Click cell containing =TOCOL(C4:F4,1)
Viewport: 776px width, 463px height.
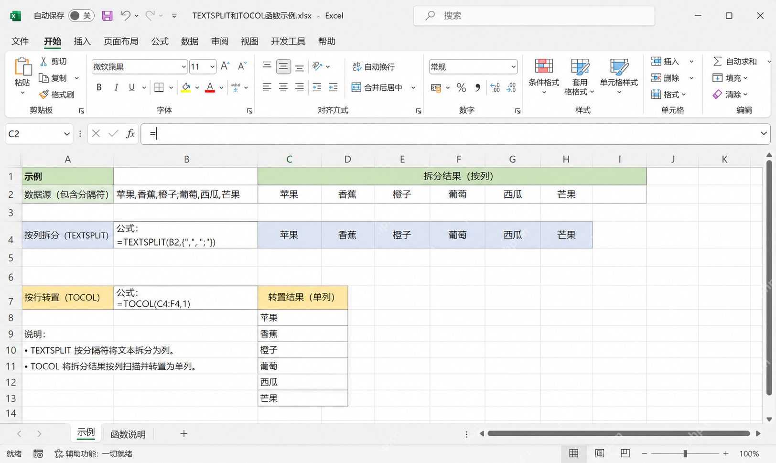pyautogui.click(x=185, y=298)
